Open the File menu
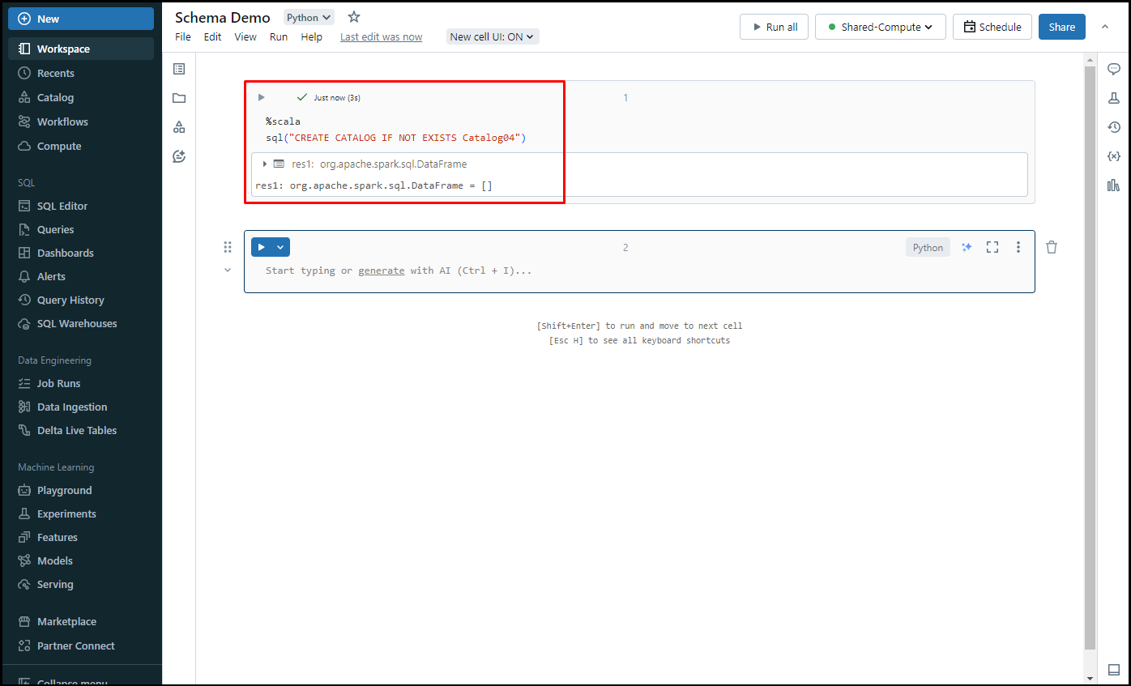1131x686 pixels. (183, 36)
